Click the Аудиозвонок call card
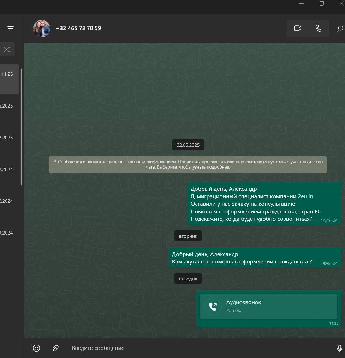Screen dimensions: 345x358 click(x=268, y=307)
